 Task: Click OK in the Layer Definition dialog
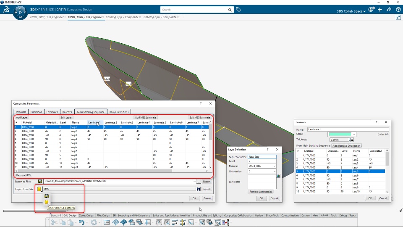click(261, 198)
